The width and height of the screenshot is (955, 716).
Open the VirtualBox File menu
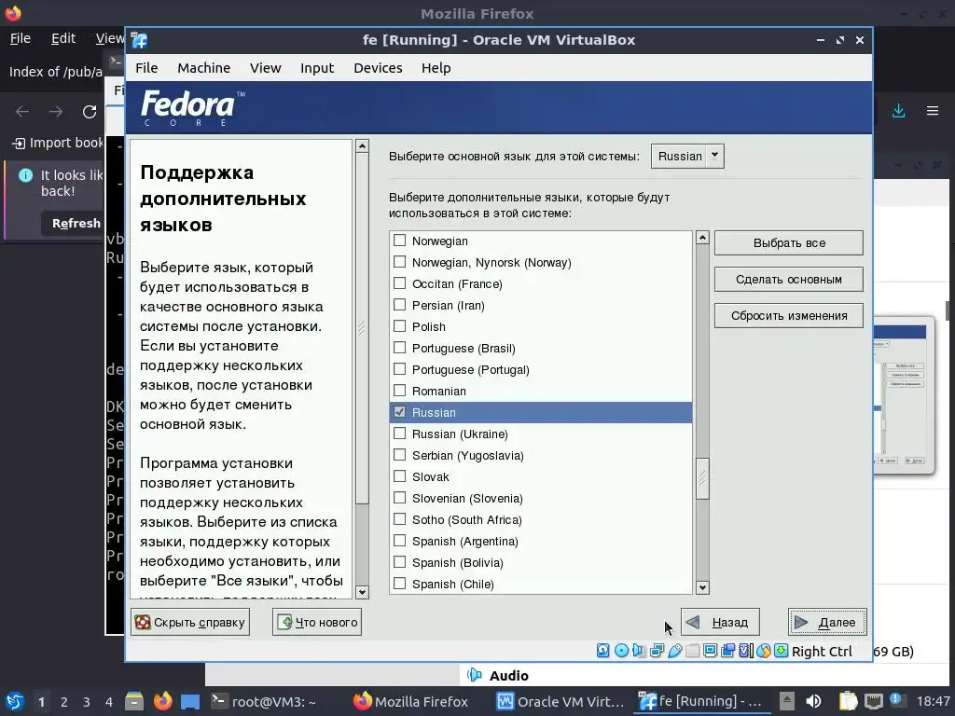tap(146, 68)
